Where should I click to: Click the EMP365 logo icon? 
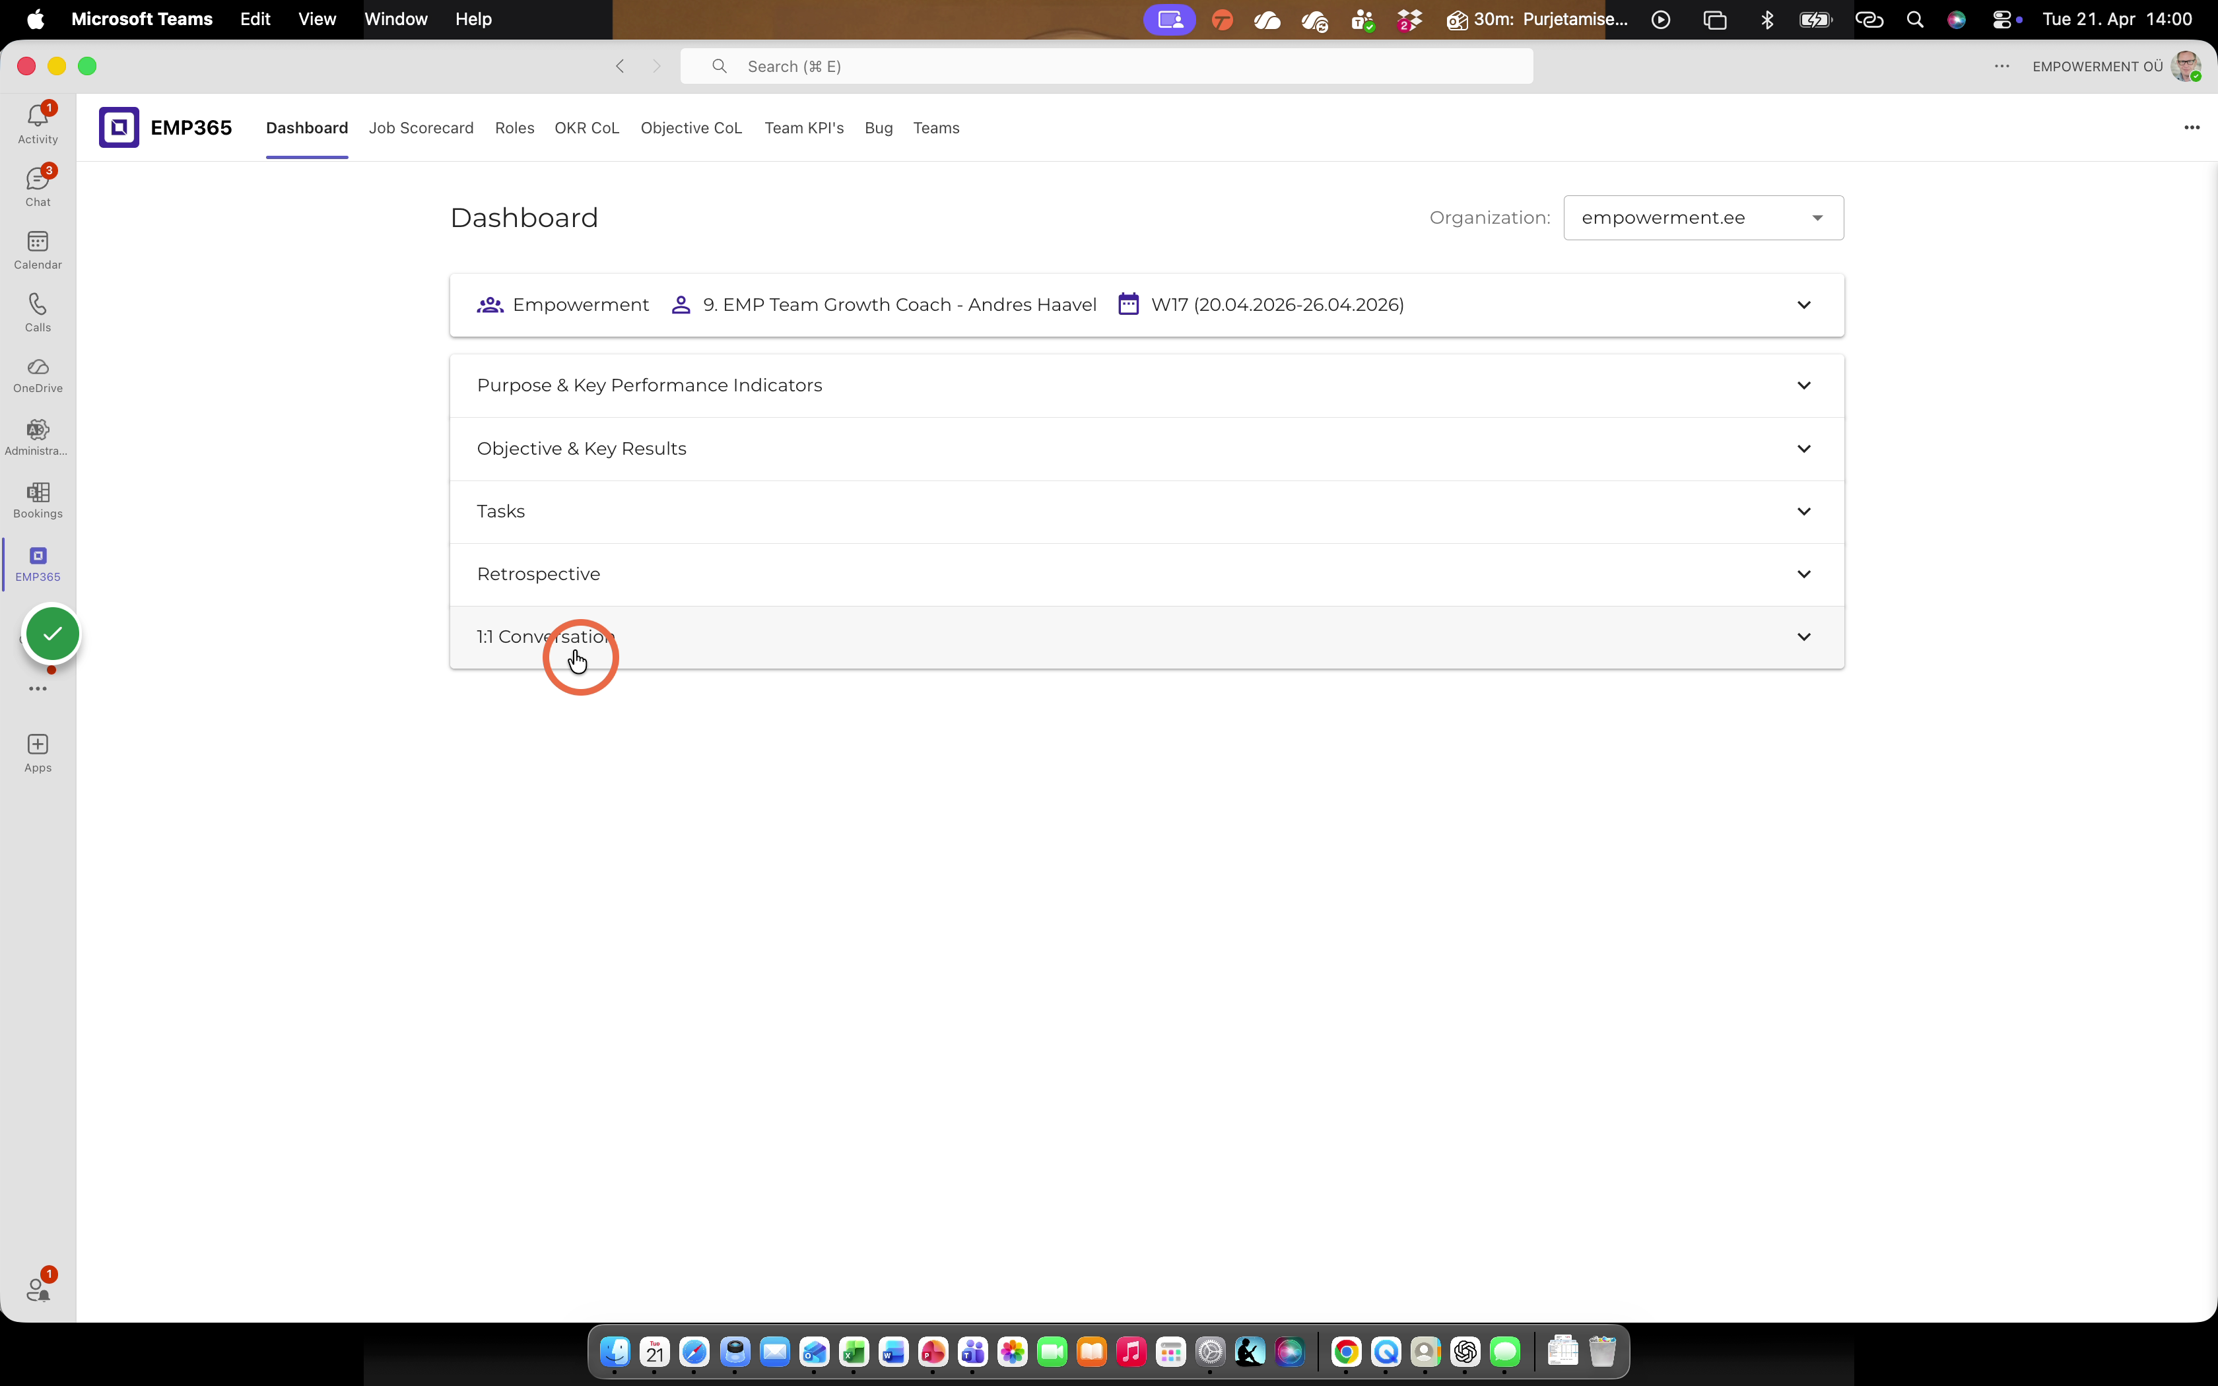click(119, 127)
